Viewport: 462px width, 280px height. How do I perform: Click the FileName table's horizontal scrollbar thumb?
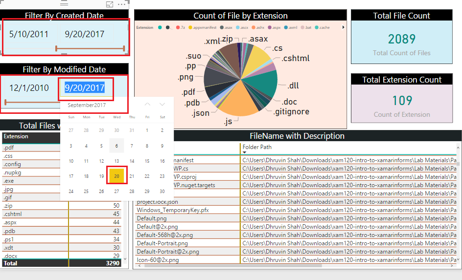coord(233,266)
